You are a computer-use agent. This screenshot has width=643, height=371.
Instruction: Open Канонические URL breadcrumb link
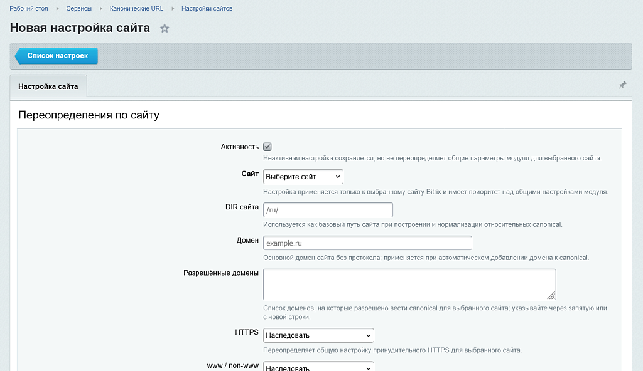tap(136, 9)
